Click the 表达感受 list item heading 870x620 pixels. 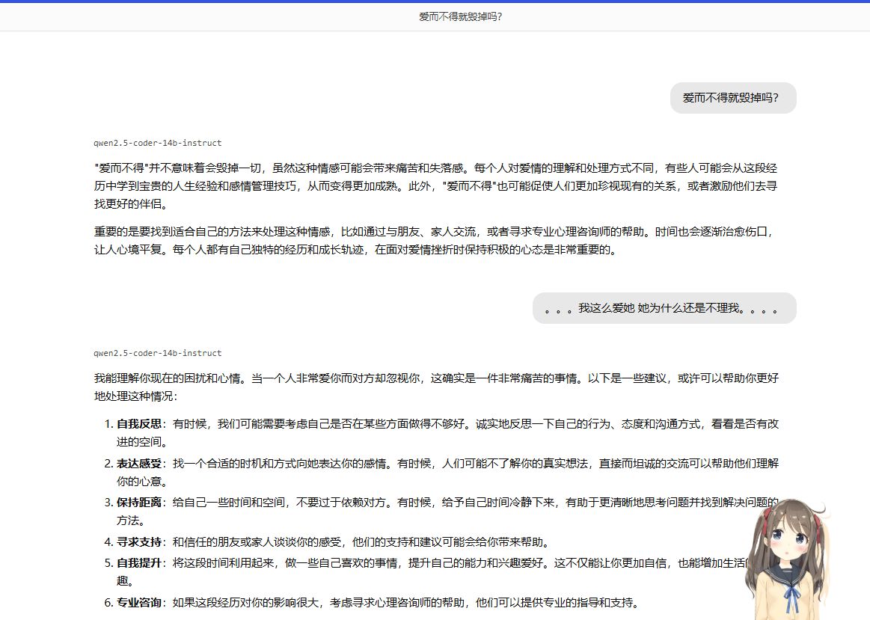point(139,464)
